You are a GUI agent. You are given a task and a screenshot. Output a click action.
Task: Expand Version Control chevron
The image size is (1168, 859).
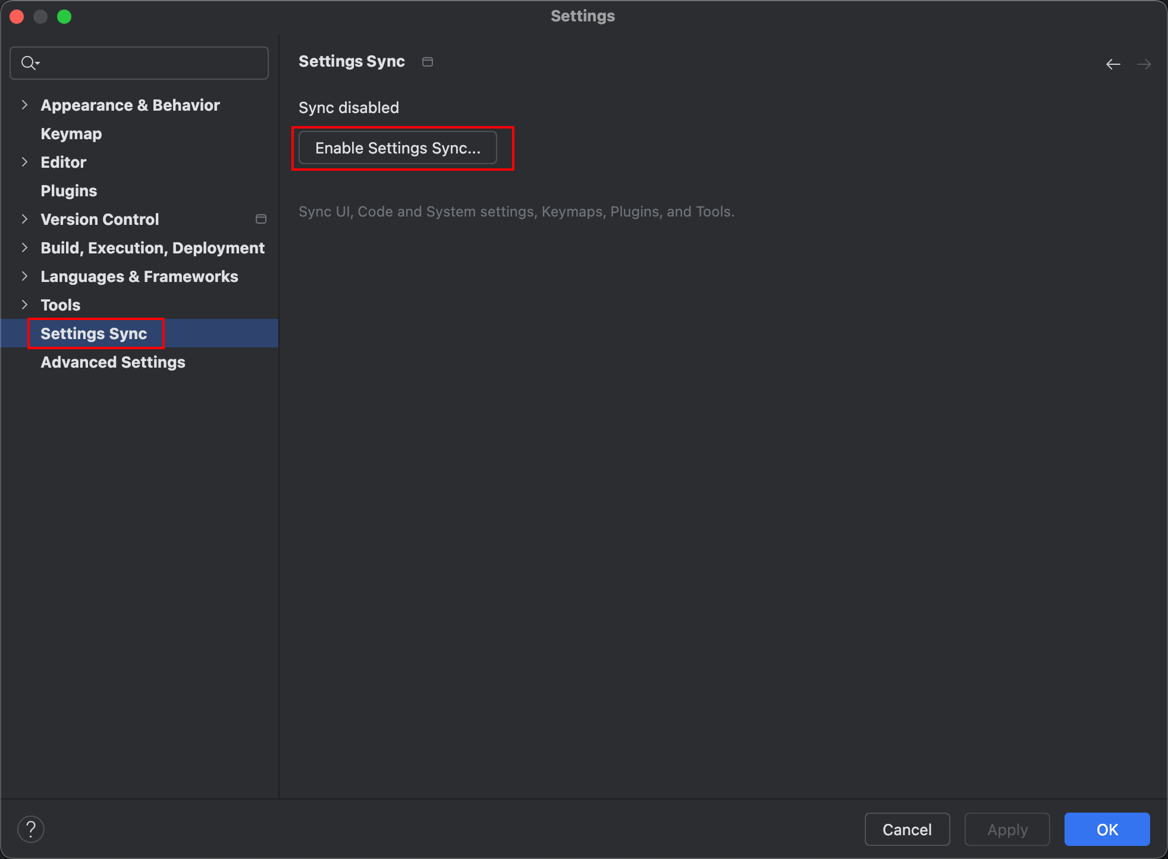coord(24,219)
